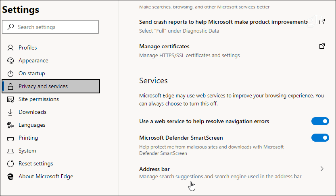Click the Printing printer icon
Image resolution: width=336 pixels, height=196 pixels.
pos(10,138)
